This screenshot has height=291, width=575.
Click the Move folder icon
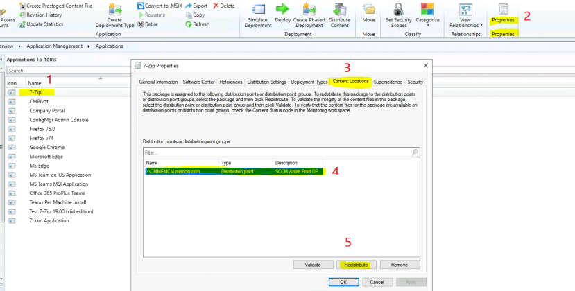[370, 10]
